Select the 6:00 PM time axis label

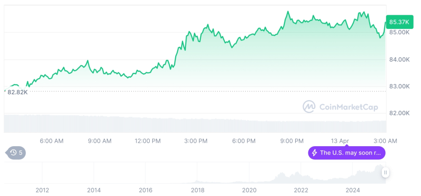tap(244, 141)
